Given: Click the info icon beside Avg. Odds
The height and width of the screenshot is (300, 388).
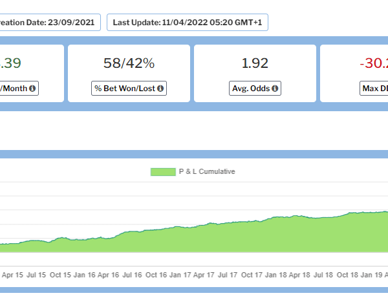Looking at the screenshot, I should click(275, 89).
